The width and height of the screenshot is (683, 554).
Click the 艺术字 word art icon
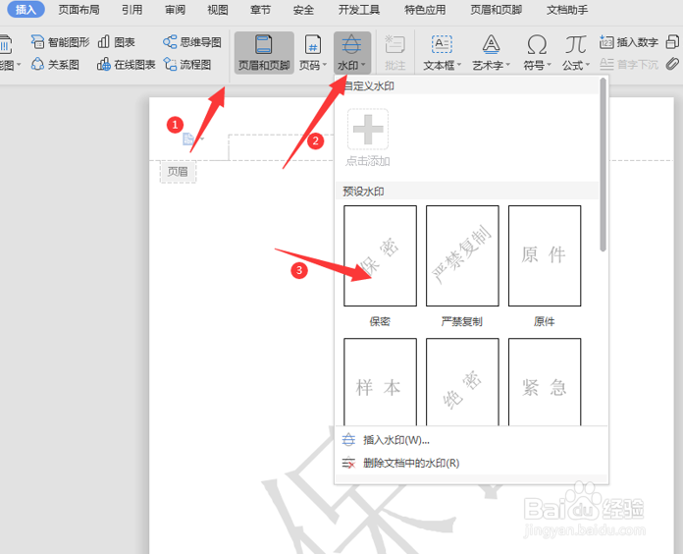(x=491, y=44)
